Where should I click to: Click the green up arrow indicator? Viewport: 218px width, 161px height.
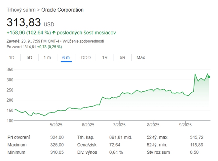(x=54, y=33)
